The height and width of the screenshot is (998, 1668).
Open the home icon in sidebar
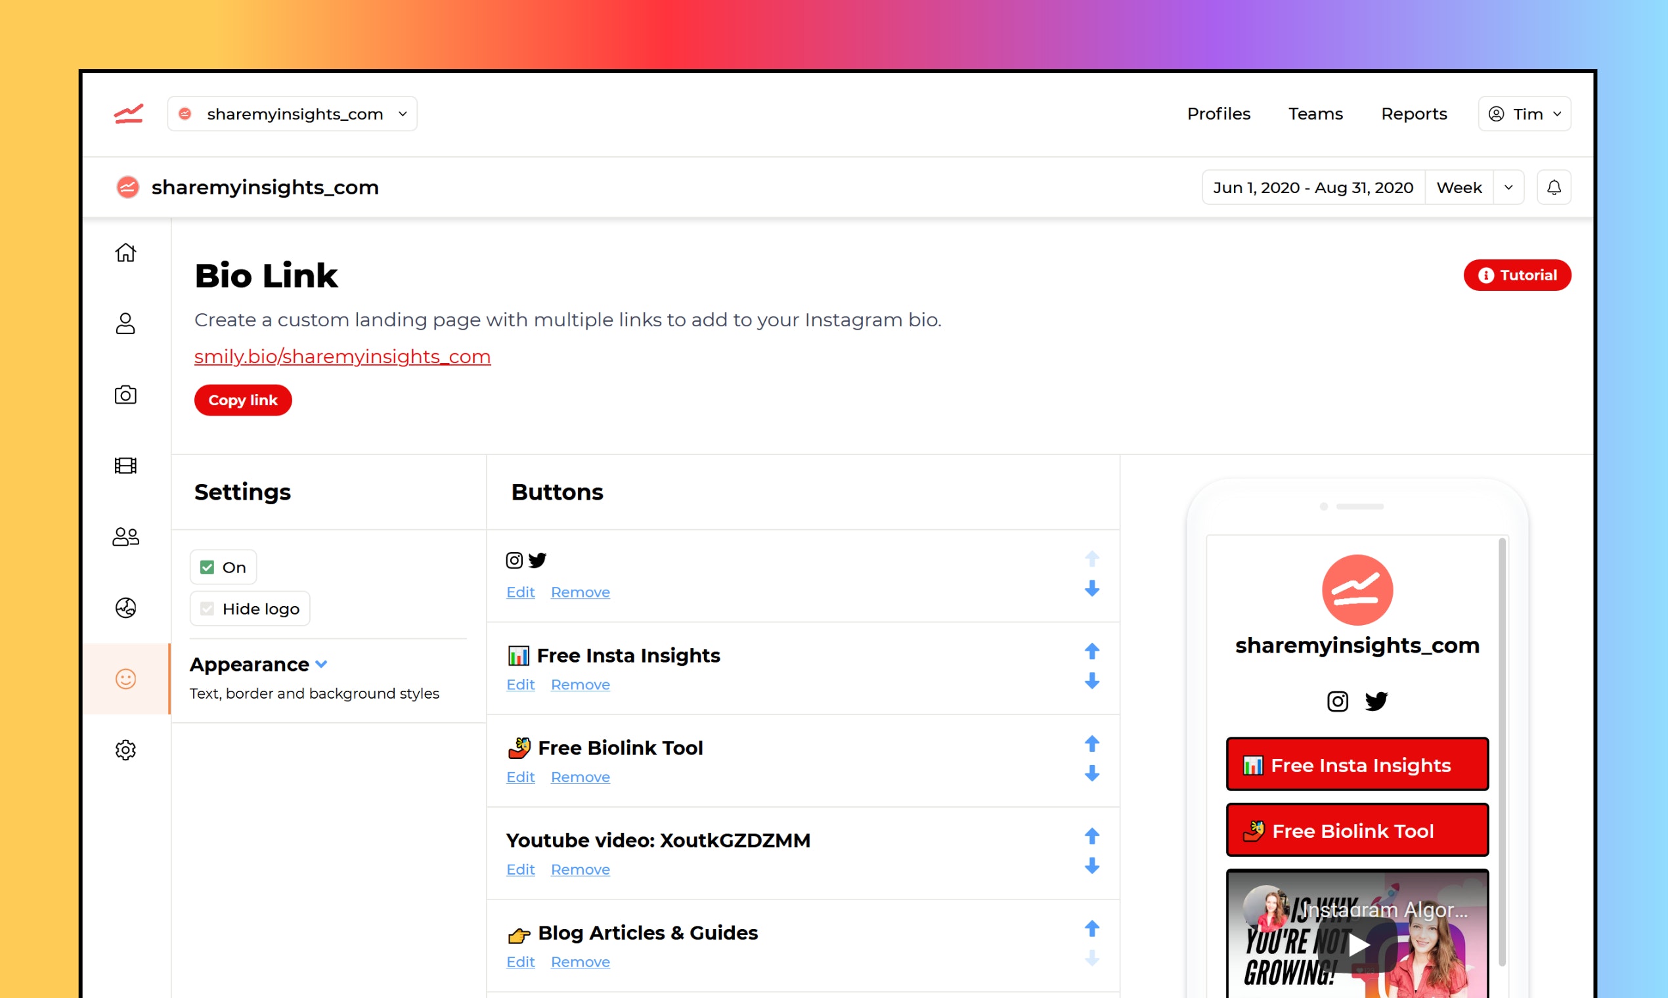click(125, 253)
